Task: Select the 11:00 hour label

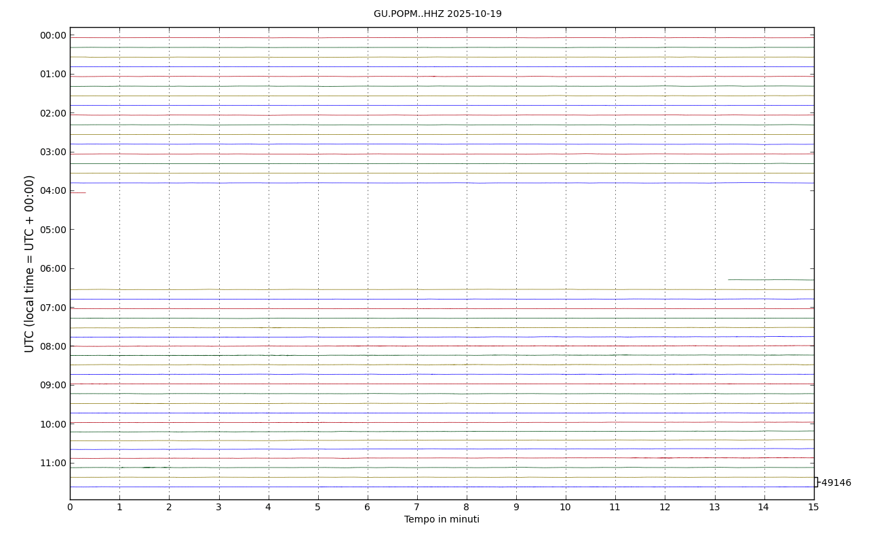Action: point(53,463)
